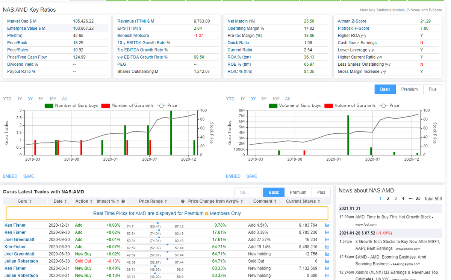Click ROIC % (ttm) label

(x=240, y=71)
